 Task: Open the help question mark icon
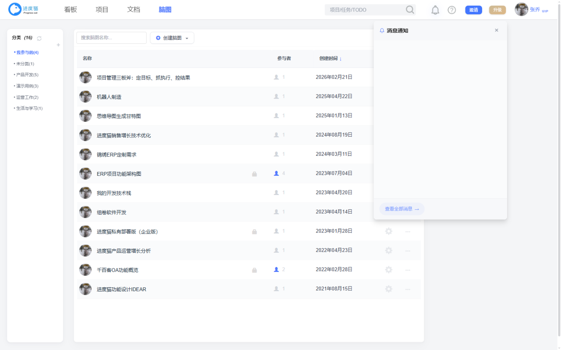[x=452, y=10]
